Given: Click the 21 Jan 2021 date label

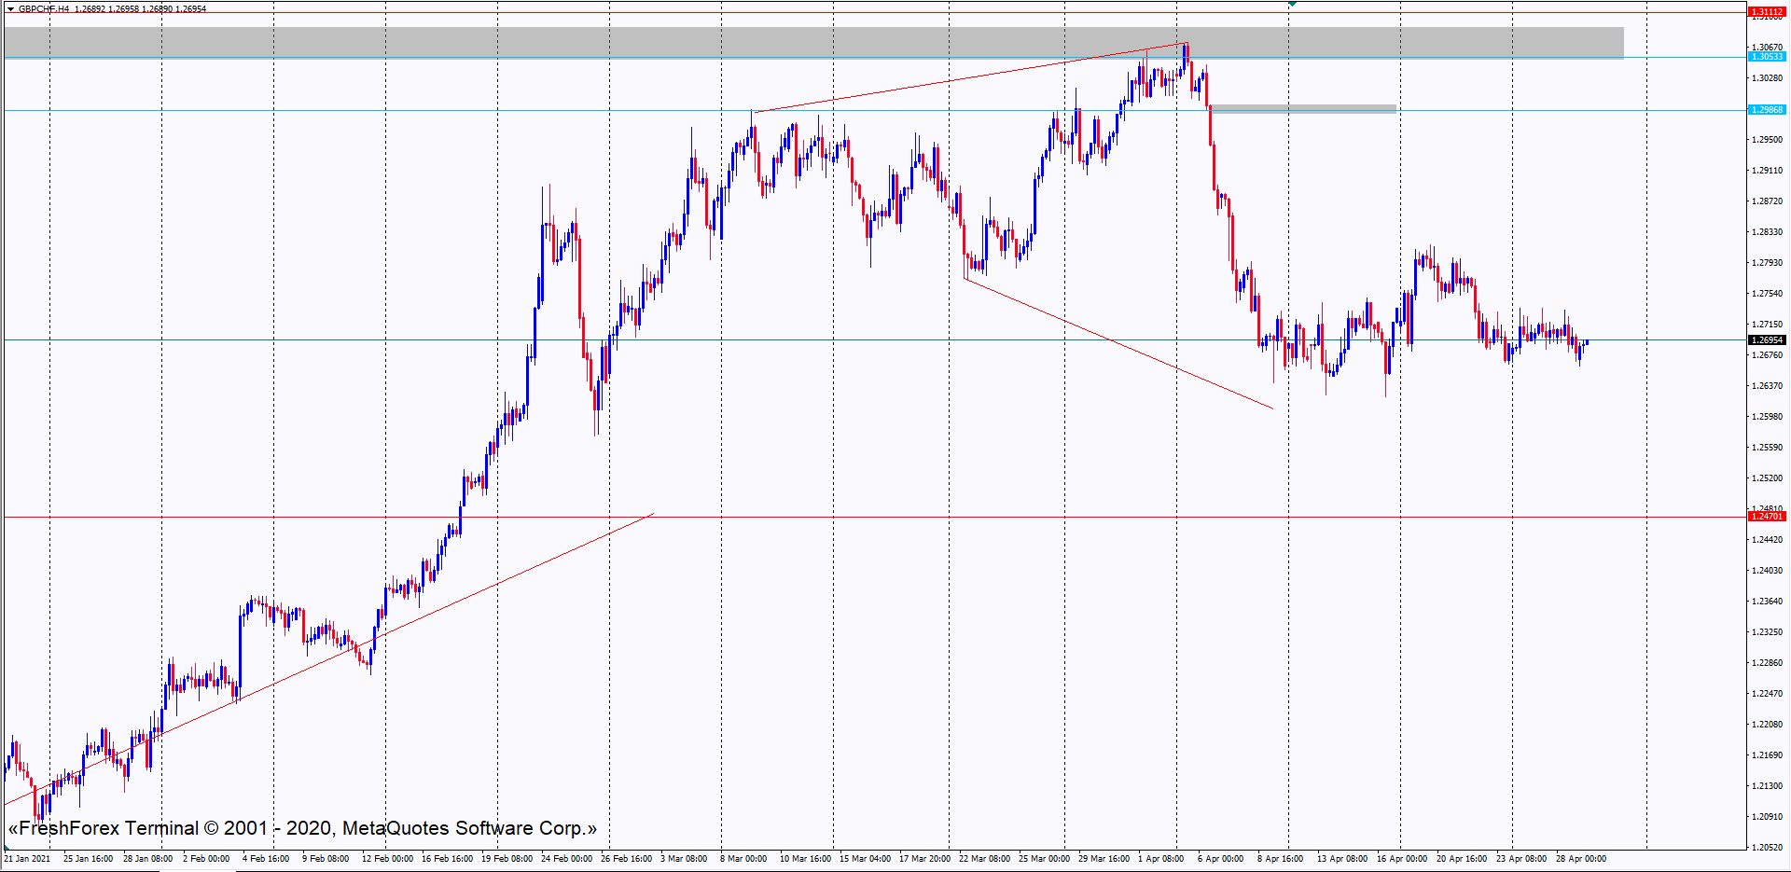Looking at the screenshot, I should click(x=28, y=859).
